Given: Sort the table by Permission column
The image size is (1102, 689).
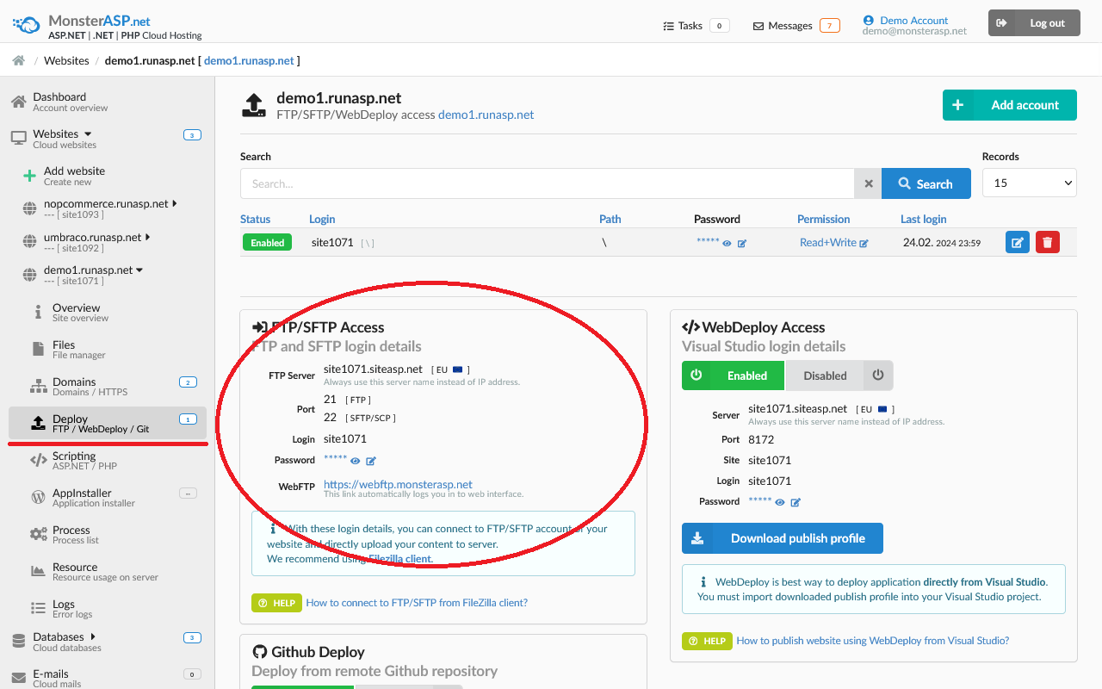Looking at the screenshot, I should 823,220.
